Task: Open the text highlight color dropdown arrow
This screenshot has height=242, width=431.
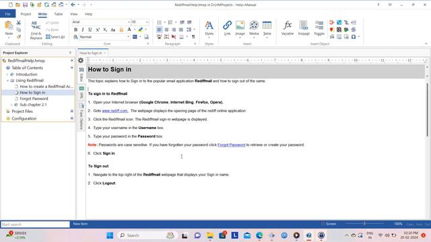Action: click(x=145, y=30)
